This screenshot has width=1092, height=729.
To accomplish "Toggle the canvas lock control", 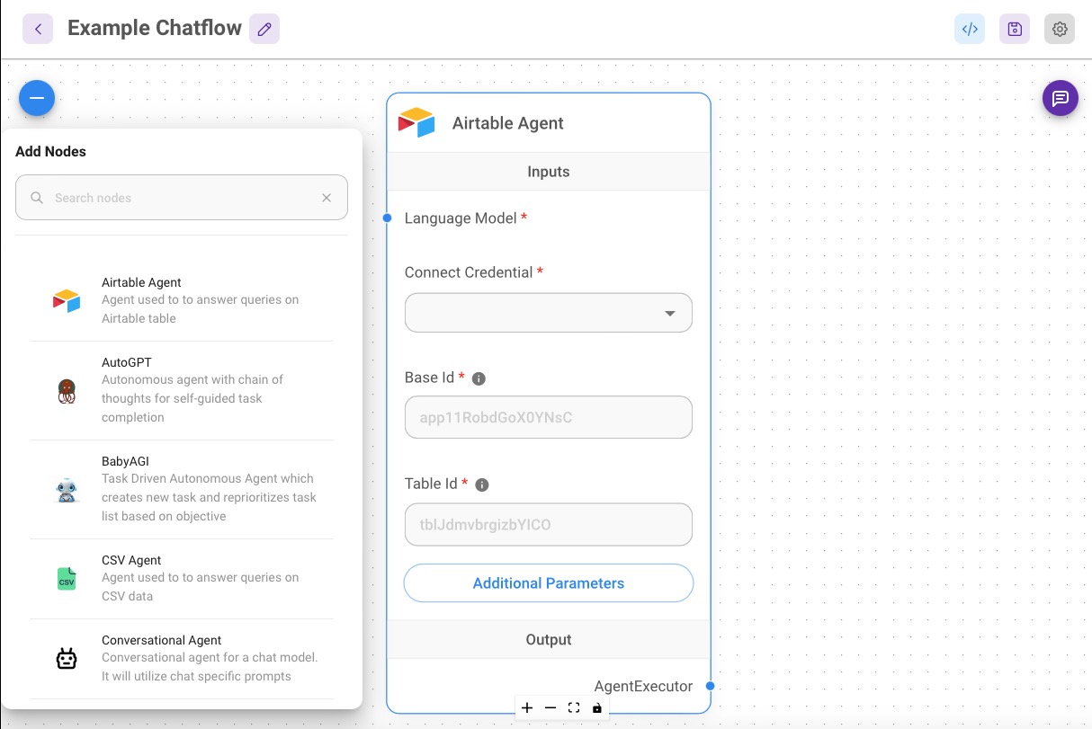I will click(597, 708).
